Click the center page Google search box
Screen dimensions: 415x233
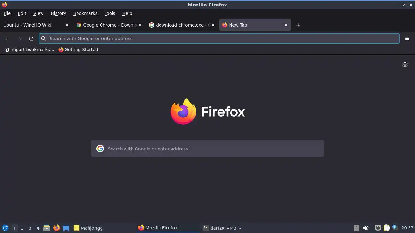[x=207, y=149]
